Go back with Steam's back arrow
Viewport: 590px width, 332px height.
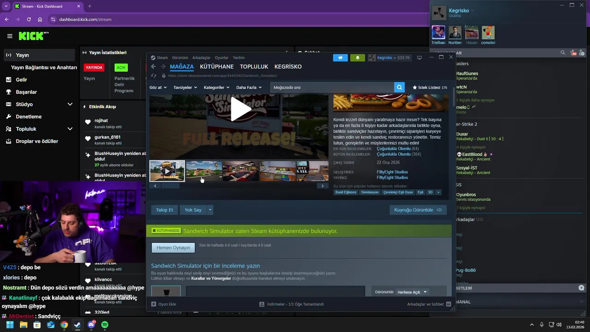[x=153, y=66]
